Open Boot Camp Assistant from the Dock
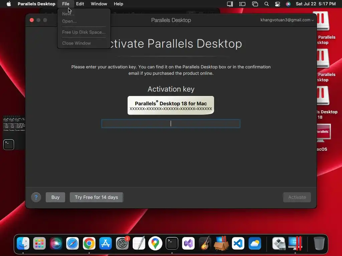The width and height of the screenshot is (342, 256). 279,243
